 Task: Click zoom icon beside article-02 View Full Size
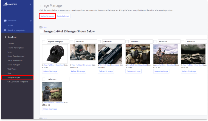(99, 65)
